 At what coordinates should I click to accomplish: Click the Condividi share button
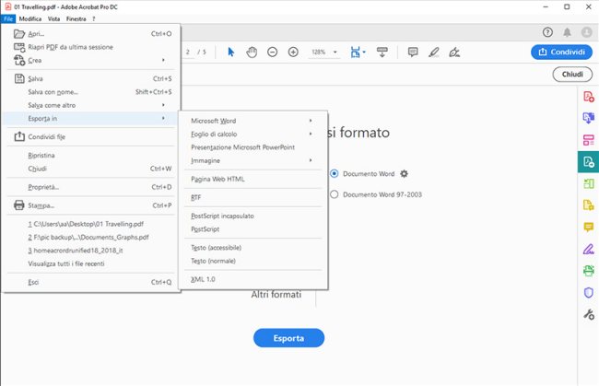pyautogui.click(x=561, y=52)
